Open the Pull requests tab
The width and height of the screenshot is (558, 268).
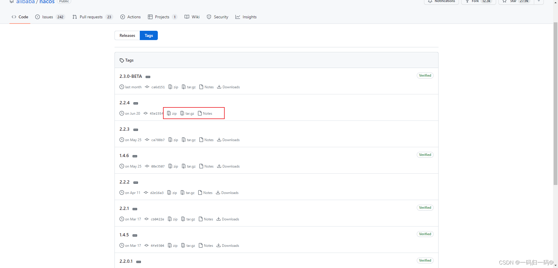point(93,17)
